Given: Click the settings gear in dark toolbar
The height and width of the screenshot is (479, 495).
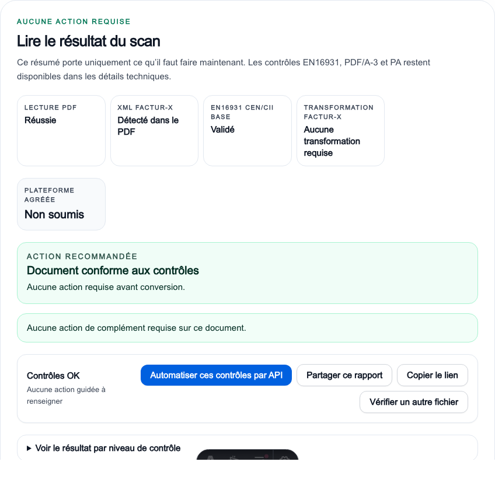Looking at the screenshot, I should pos(284,457).
